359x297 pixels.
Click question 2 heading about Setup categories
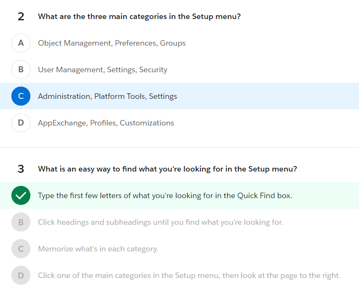coord(139,16)
